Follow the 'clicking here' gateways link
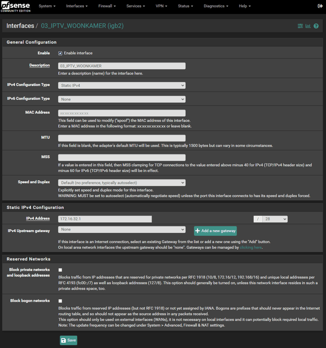This screenshot has height=348, width=326. [x=251, y=248]
